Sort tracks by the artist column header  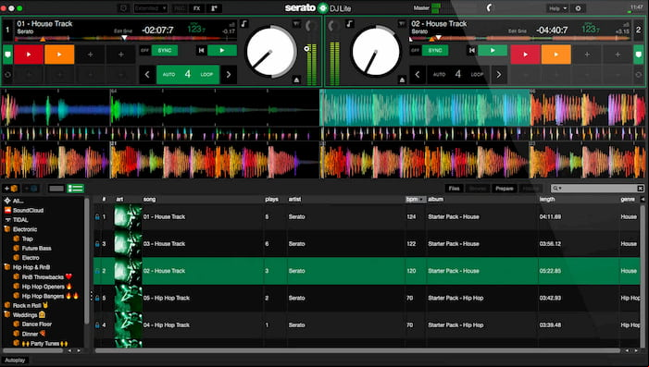(294, 199)
